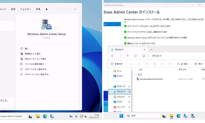The image size is (205, 123).
Task: Show more search filters arrow
Action: click(x=47, y=9)
